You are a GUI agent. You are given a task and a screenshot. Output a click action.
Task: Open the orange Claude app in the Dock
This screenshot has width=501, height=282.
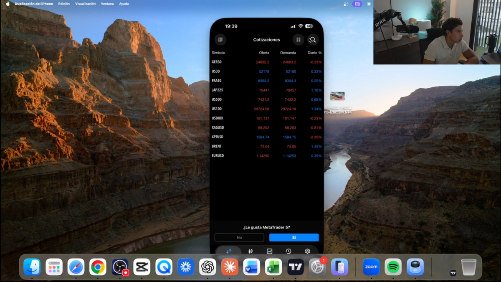tap(230, 267)
